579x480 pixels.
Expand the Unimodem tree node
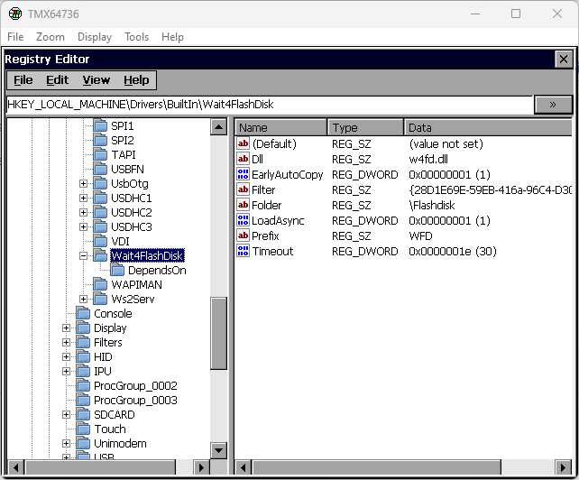point(66,443)
